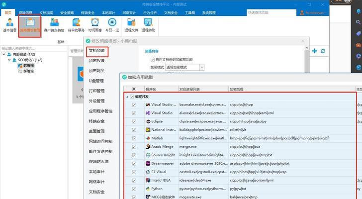
Task: Click the 在此输入关键字筛选 filter field
Action: (34, 48)
